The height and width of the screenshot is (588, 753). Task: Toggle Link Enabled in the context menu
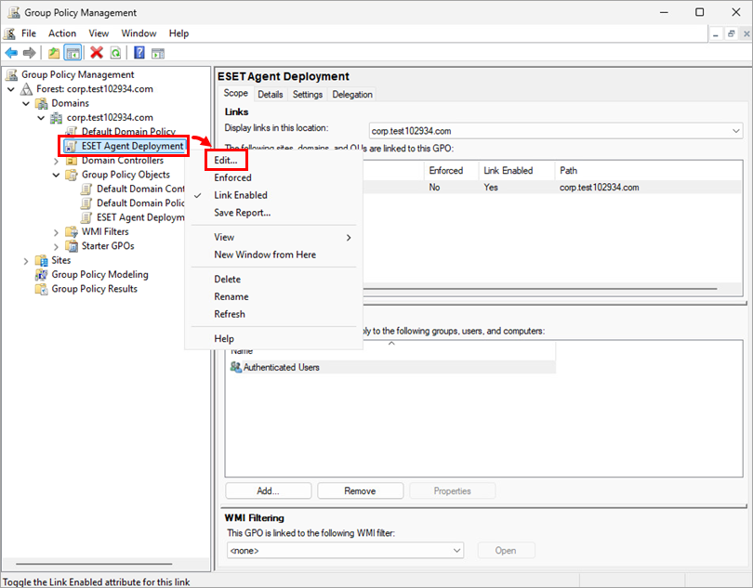[240, 195]
